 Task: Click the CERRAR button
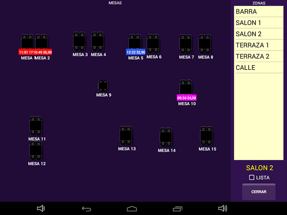(259, 192)
